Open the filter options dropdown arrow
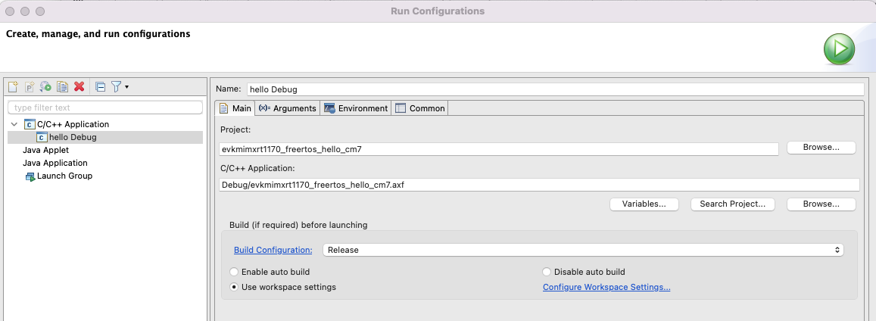This screenshot has height=321, width=876. click(127, 87)
